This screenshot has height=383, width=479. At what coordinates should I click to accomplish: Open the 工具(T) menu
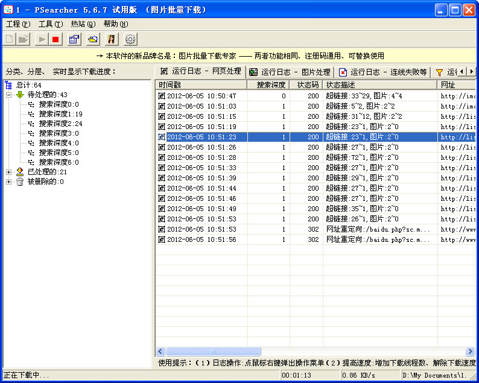click(51, 24)
